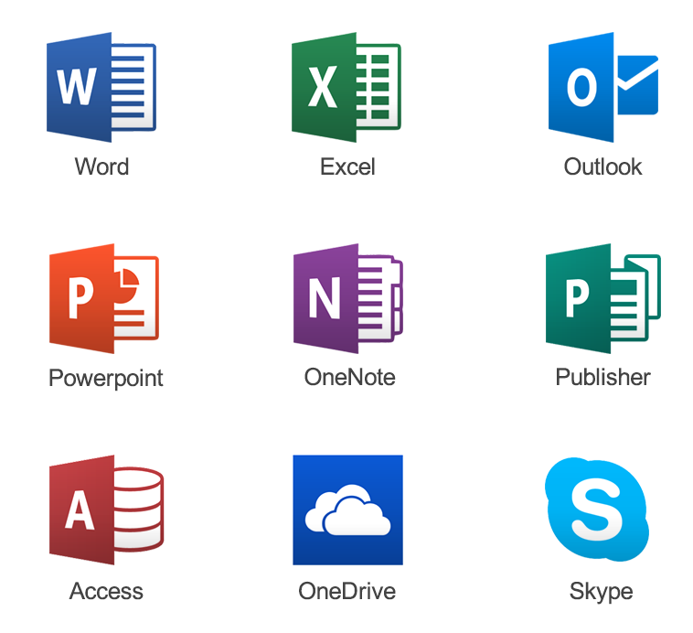The width and height of the screenshot is (693, 633).
Task: Open the blue Word app icon
Action: [101, 87]
